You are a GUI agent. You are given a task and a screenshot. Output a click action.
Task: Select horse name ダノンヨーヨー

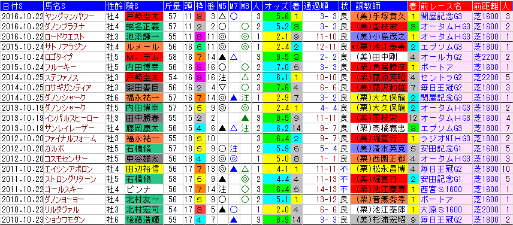click(x=65, y=199)
